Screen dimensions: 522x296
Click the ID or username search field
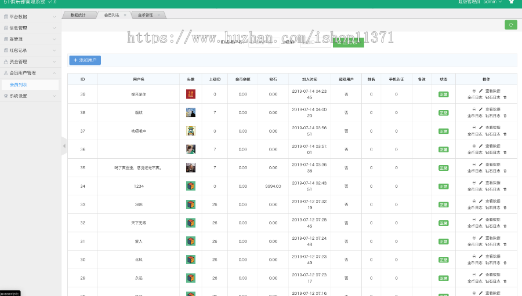[264, 42]
